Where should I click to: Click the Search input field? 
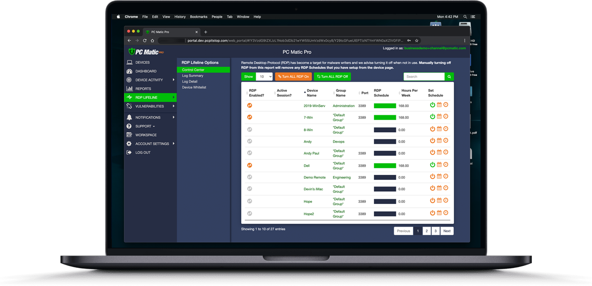pyautogui.click(x=424, y=77)
